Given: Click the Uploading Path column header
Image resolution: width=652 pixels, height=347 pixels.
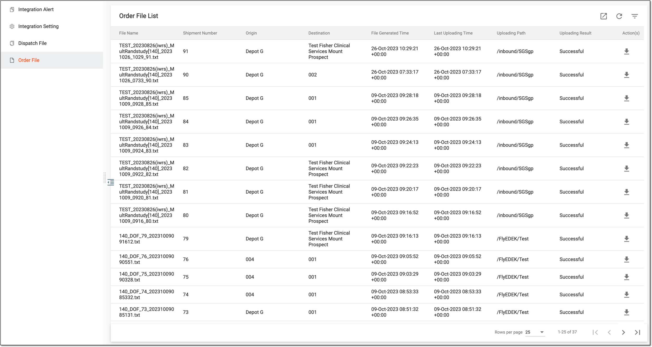Looking at the screenshot, I should [x=511, y=33].
